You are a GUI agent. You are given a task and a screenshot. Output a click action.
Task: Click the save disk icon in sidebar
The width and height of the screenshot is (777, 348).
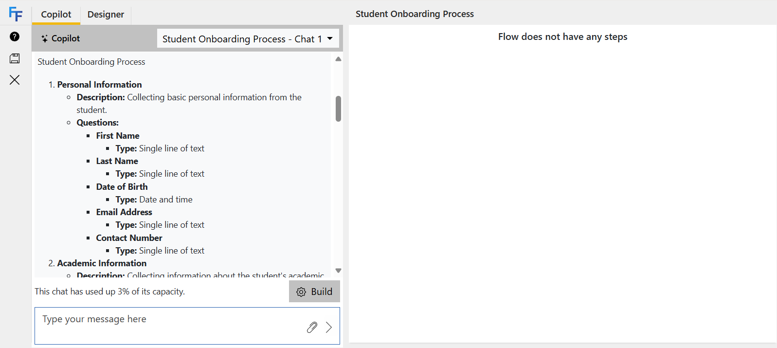15,58
